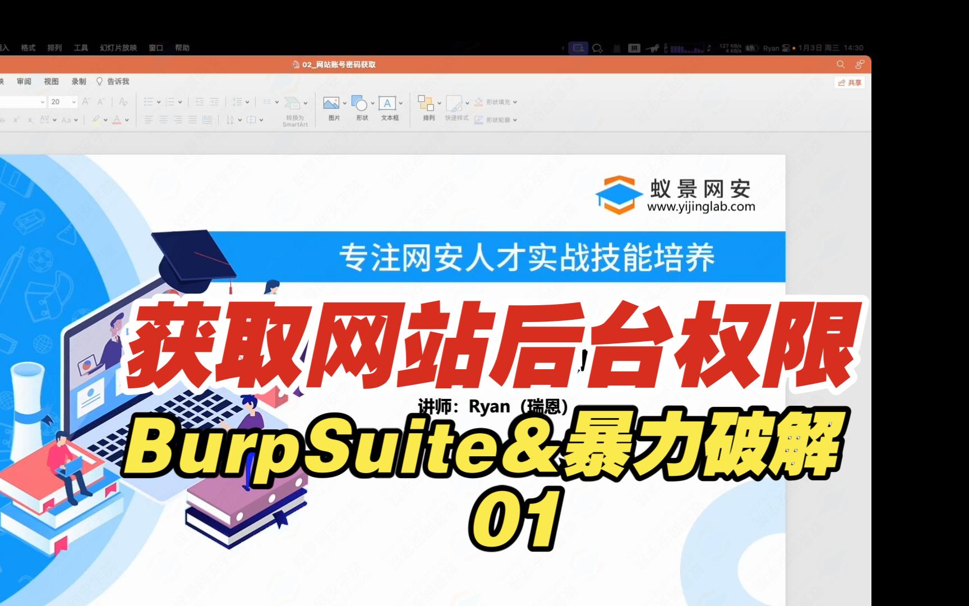Expand the font size dropdown arrow

(x=73, y=102)
